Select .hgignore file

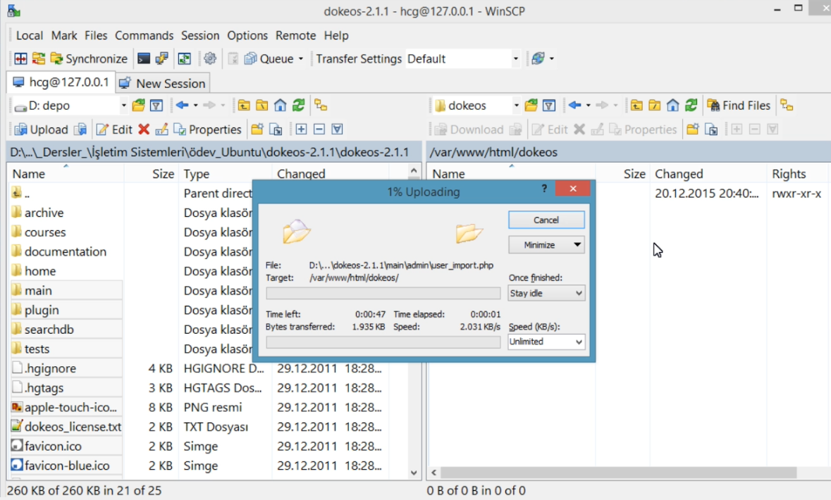click(50, 368)
